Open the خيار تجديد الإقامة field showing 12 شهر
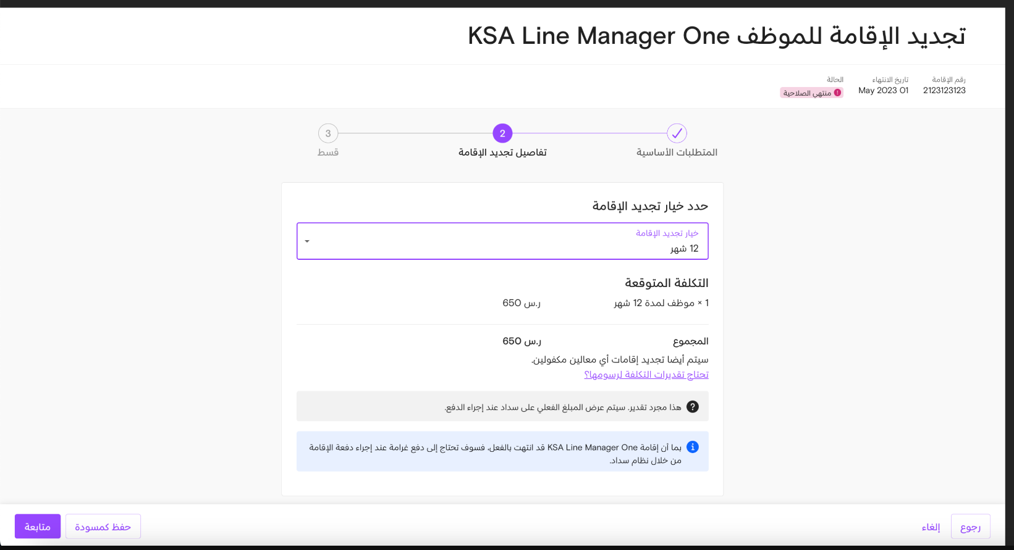The height and width of the screenshot is (550, 1014). pyautogui.click(x=502, y=241)
